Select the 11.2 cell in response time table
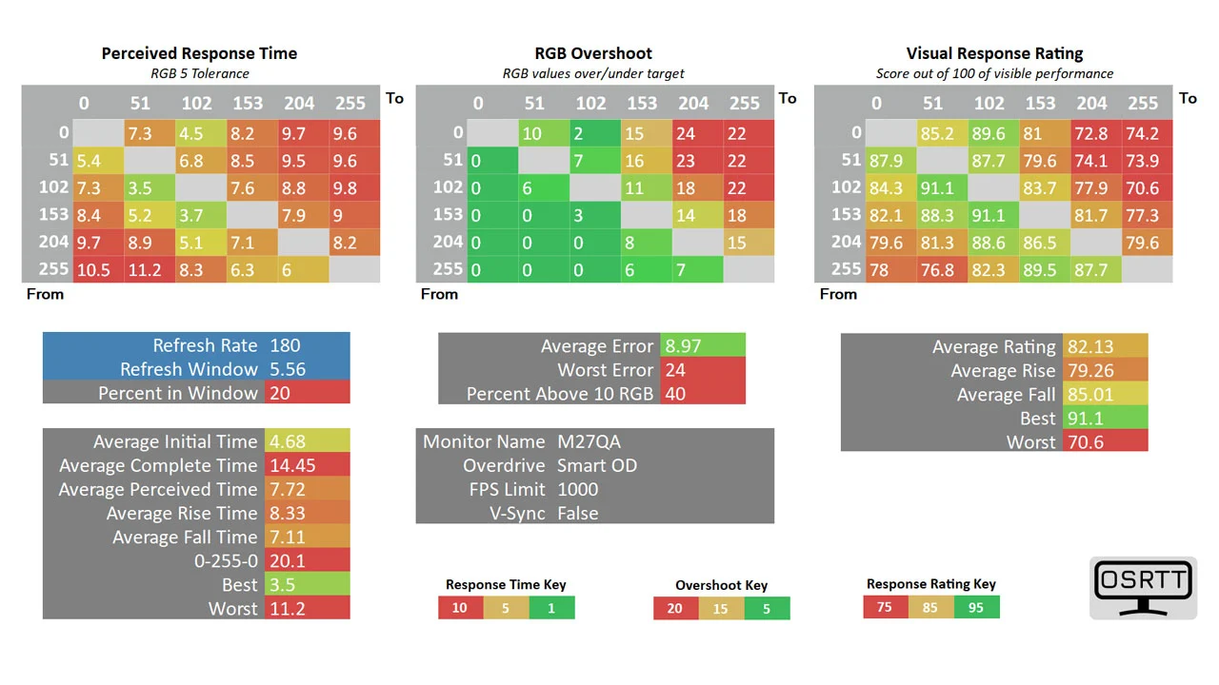Viewport: 1219px width, 685px height. point(150,269)
